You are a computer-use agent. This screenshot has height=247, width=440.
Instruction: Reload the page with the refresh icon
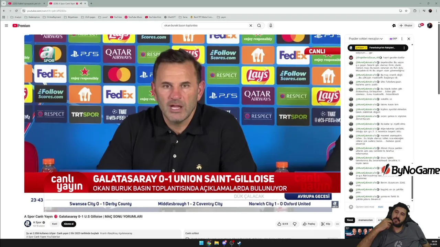pos(16,11)
